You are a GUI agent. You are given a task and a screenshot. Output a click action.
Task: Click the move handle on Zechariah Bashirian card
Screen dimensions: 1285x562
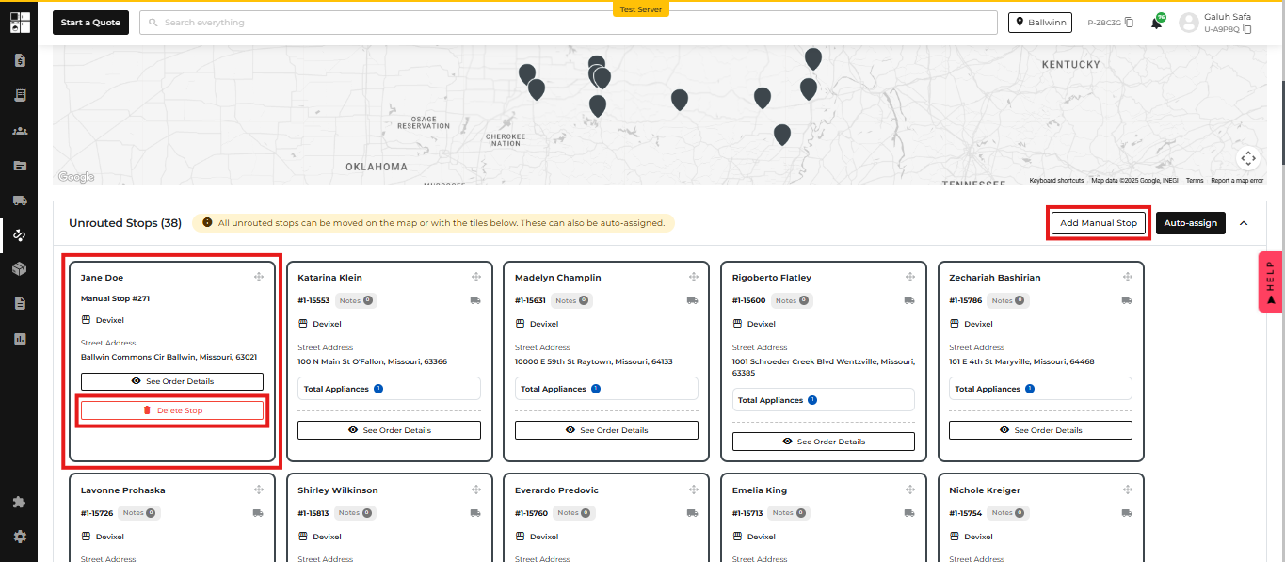1128,277
